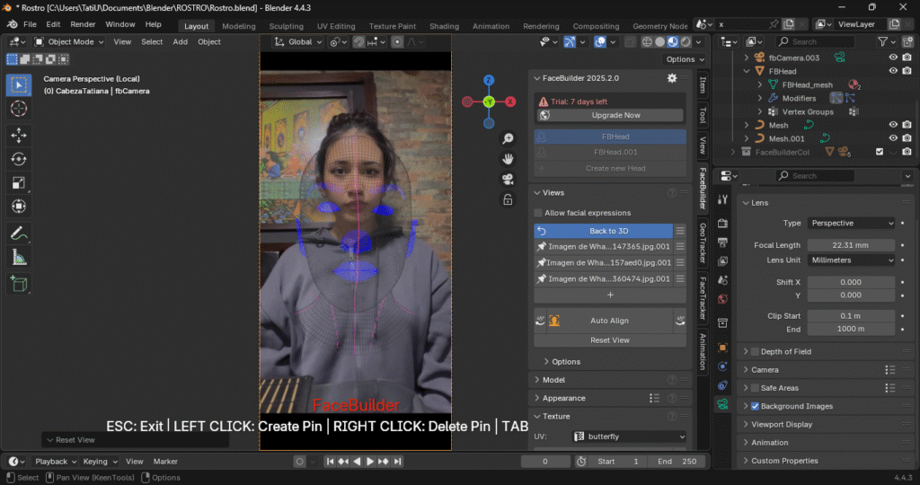Image resolution: width=920 pixels, height=485 pixels.
Task: Open FaceBuilder settings gear icon
Action: click(671, 78)
